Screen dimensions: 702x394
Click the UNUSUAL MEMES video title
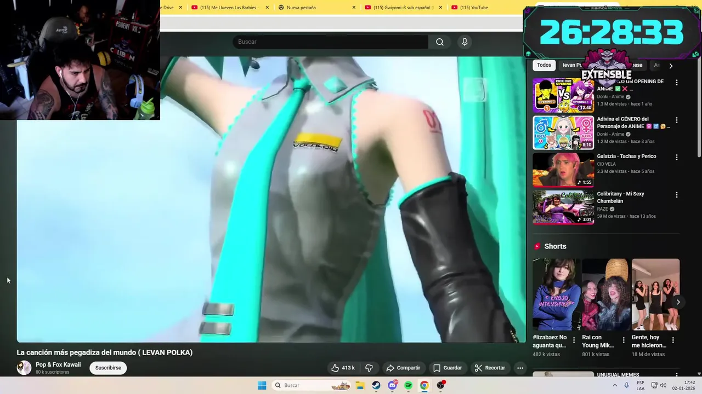click(618, 375)
